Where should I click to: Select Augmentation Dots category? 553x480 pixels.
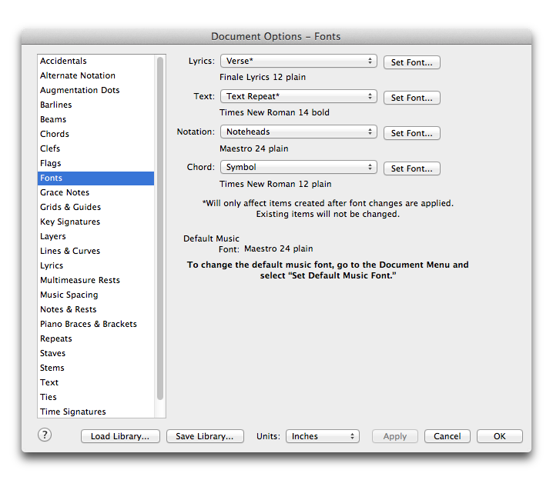point(96,90)
